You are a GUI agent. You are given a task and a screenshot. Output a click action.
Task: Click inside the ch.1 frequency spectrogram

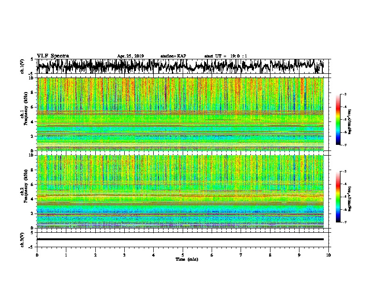180,114
